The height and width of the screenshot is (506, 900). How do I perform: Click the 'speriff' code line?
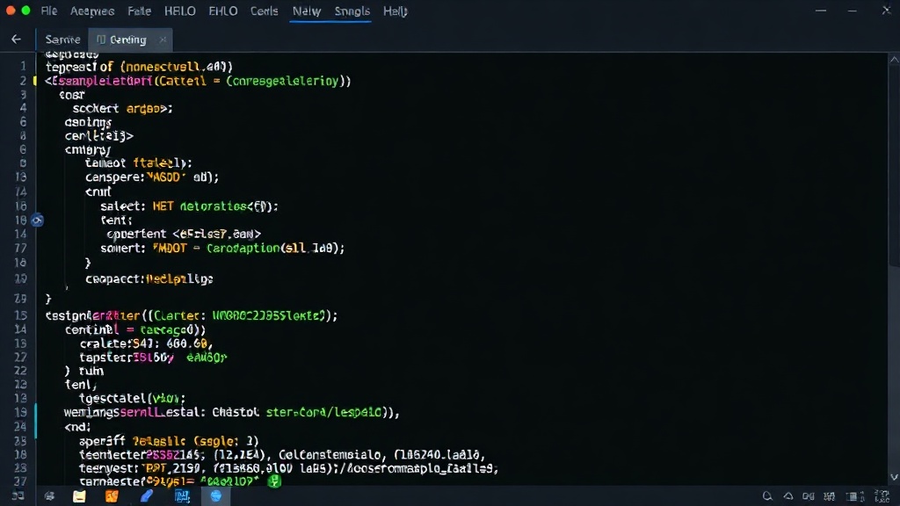(169, 441)
